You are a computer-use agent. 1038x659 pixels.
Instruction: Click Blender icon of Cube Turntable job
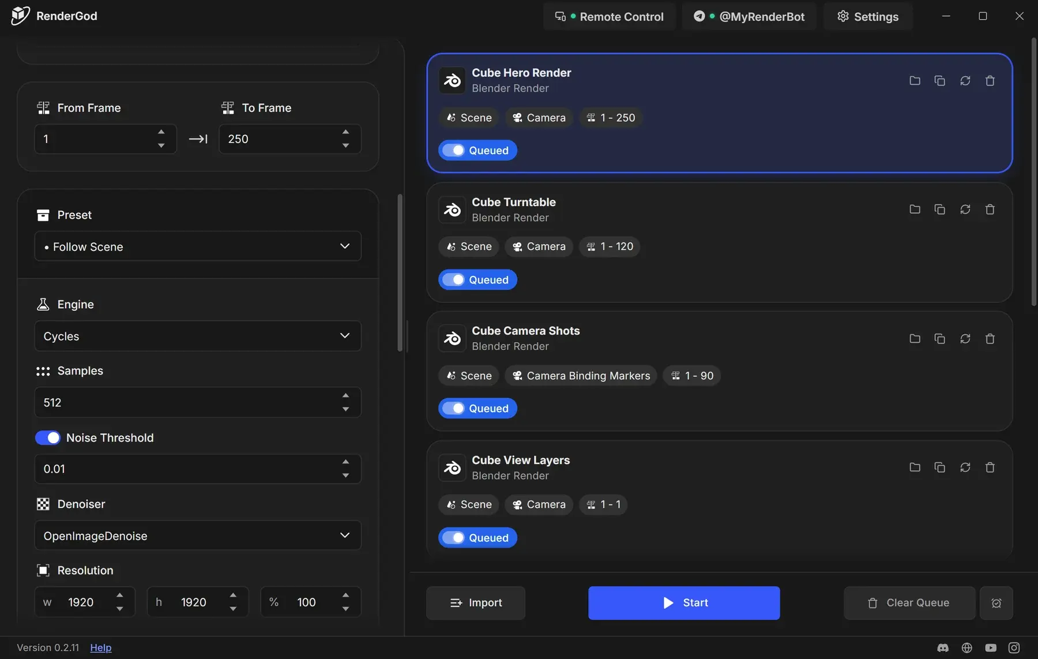[x=452, y=209]
